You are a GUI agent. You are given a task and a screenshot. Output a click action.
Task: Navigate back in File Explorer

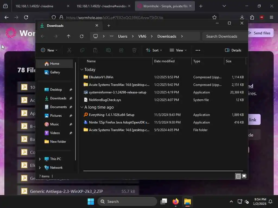[x=43, y=36]
